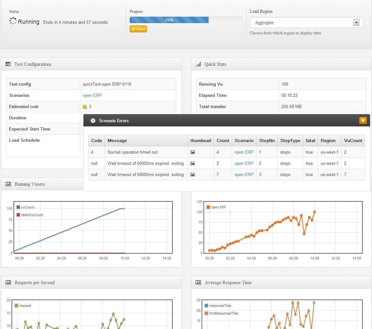The image size is (372, 329).
Task: Click the 70% progress bar
Action: [169, 20]
